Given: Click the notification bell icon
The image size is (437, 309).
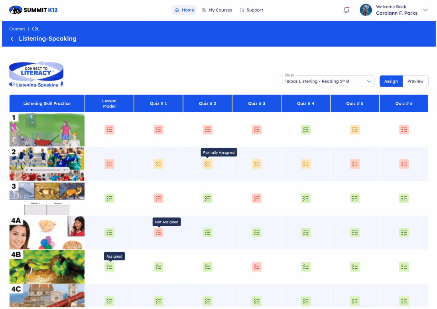Looking at the screenshot, I should [346, 10].
